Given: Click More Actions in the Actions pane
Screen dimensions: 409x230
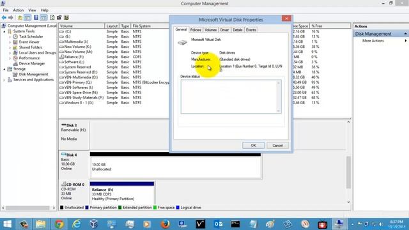Looking at the screenshot, I should click(x=373, y=41).
